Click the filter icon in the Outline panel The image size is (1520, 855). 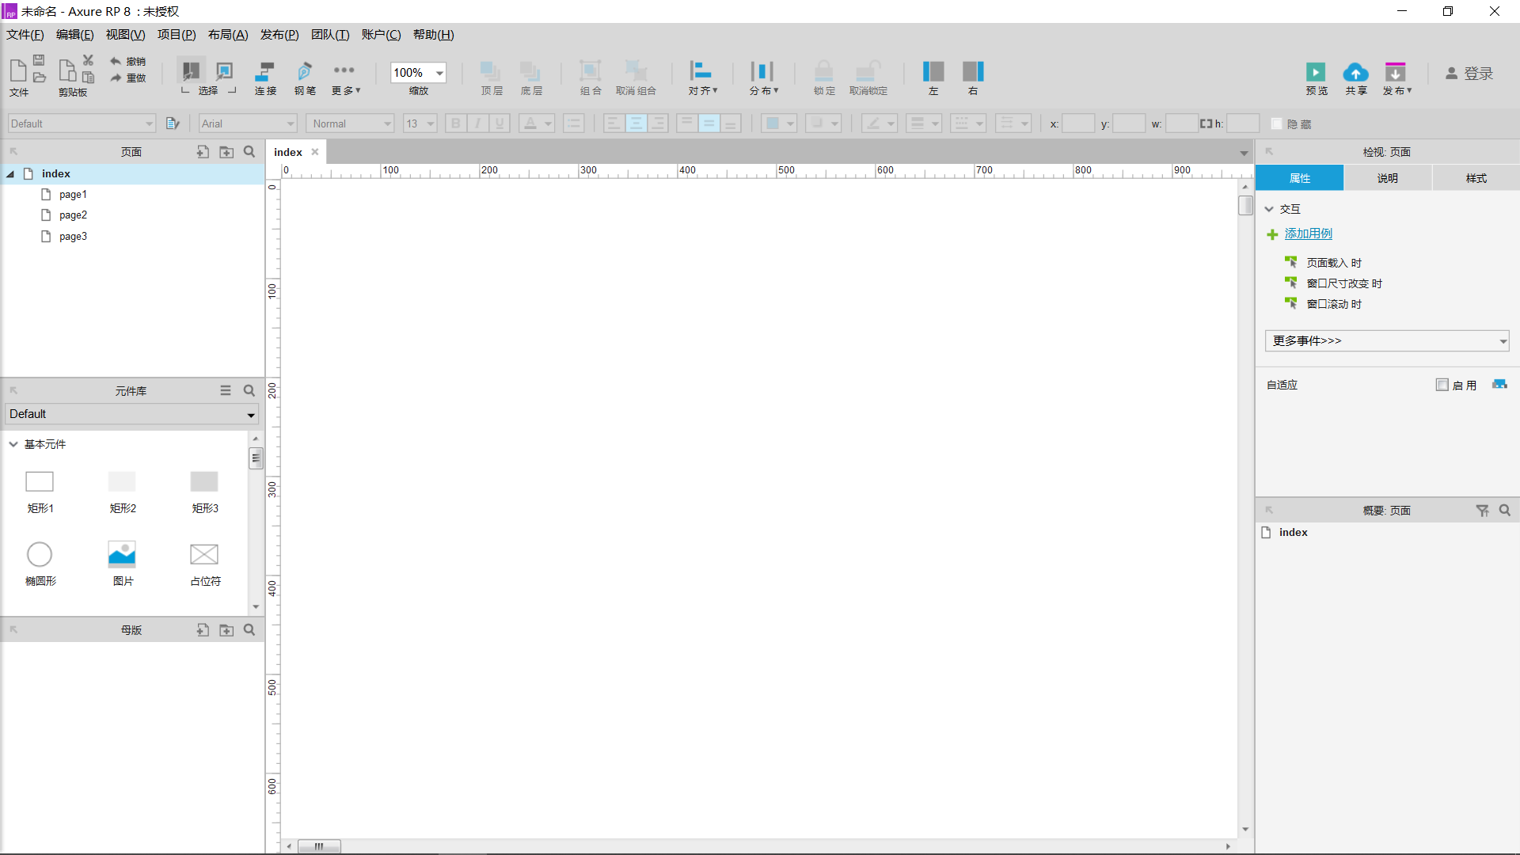(x=1482, y=511)
